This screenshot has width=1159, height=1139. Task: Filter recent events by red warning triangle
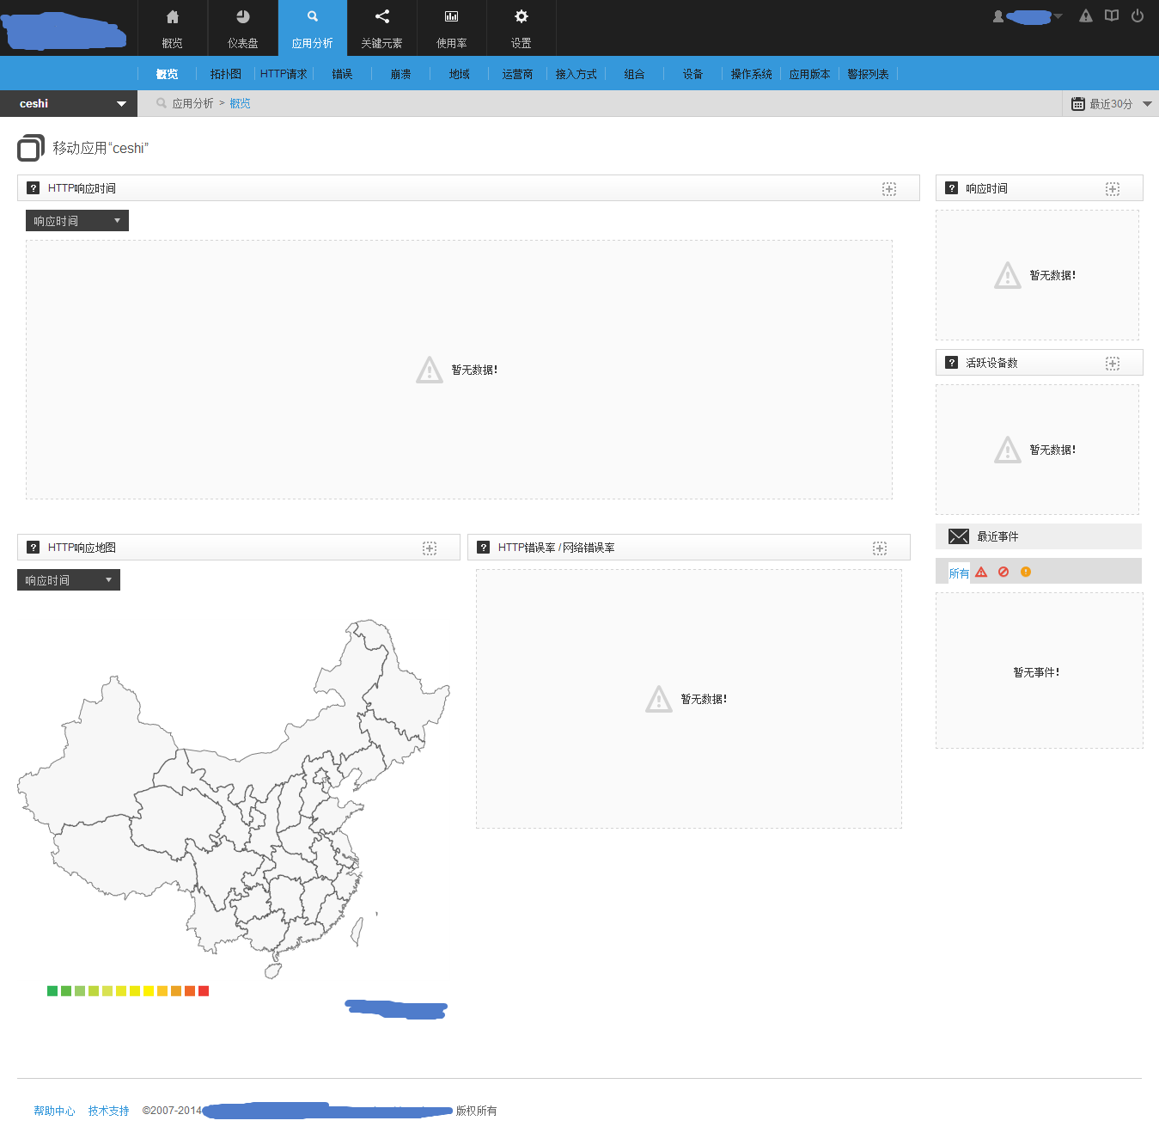coord(981,573)
